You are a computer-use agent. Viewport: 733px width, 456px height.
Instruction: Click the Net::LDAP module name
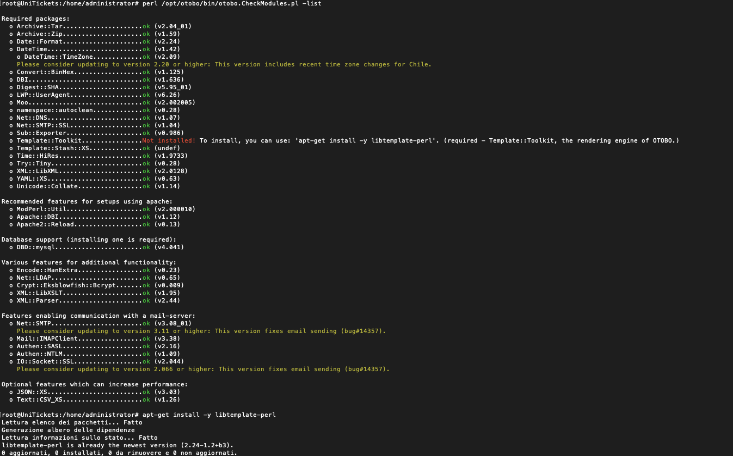pos(34,278)
